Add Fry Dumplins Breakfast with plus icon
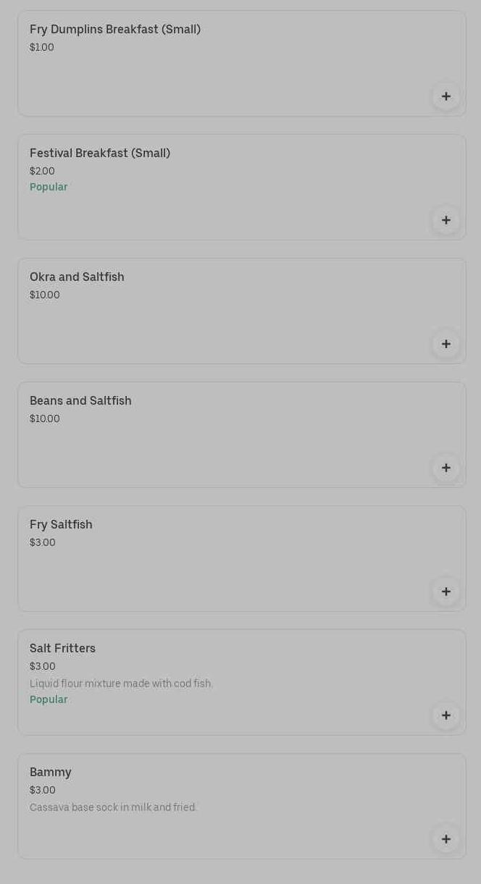Screen dimensions: 481x884 (446, 96)
